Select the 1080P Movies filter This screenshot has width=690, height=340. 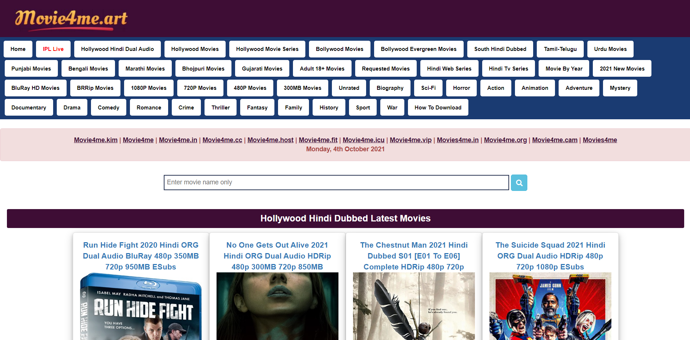click(x=148, y=88)
